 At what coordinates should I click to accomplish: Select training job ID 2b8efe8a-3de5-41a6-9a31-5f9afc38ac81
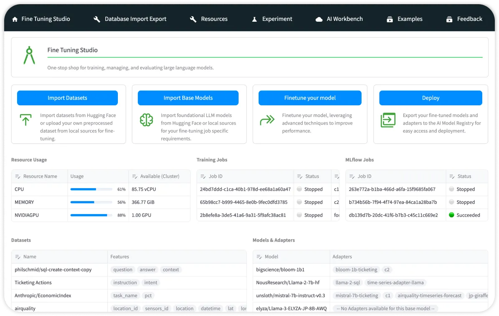[x=243, y=215]
